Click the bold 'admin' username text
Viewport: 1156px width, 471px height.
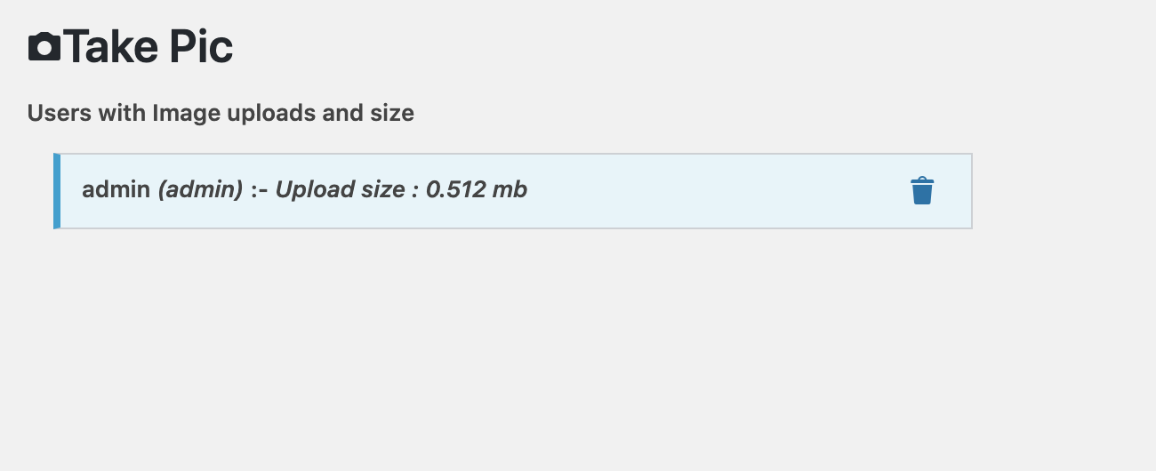[x=116, y=189]
